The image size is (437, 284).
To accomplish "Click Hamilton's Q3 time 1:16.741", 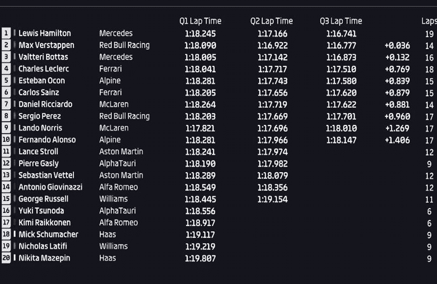I will point(341,33).
